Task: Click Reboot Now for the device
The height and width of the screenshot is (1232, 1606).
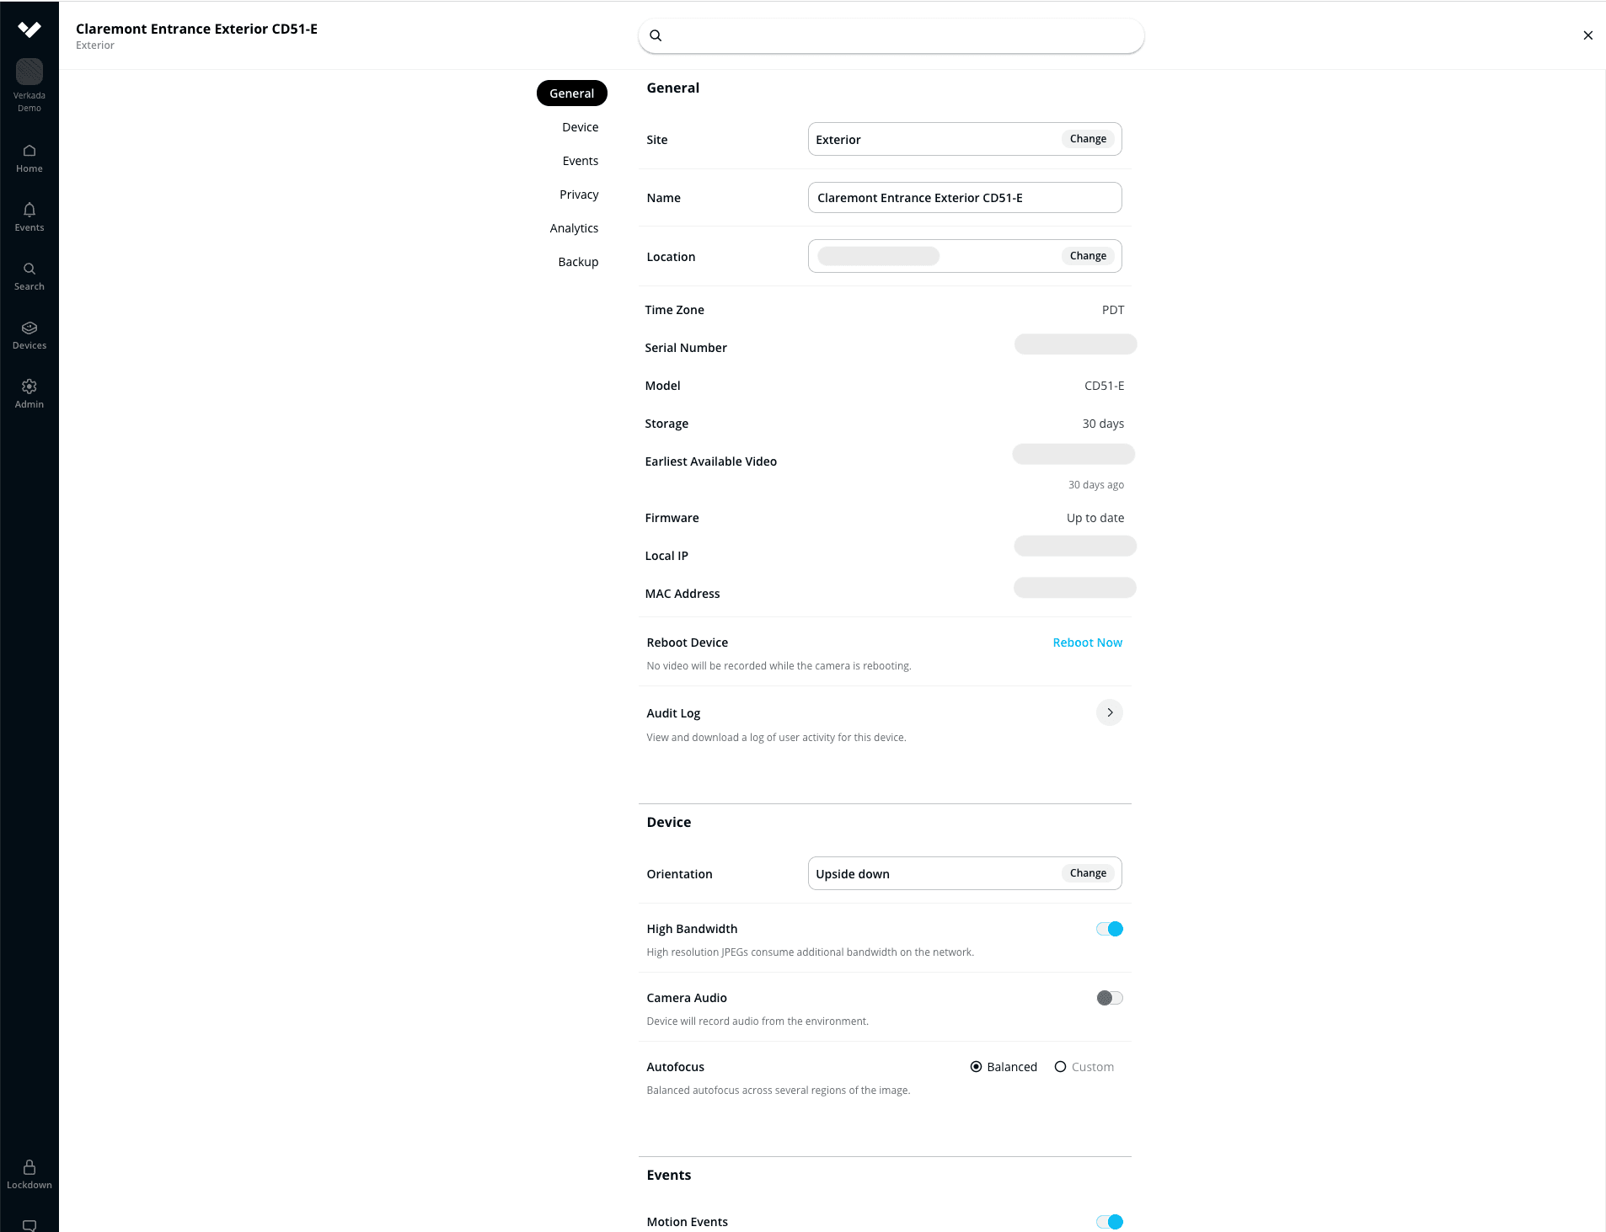Action: click(1087, 642)
